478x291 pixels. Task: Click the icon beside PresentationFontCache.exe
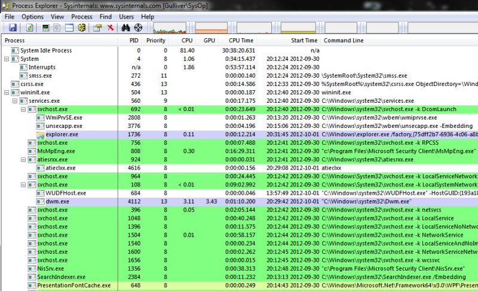tap(32, 286)
